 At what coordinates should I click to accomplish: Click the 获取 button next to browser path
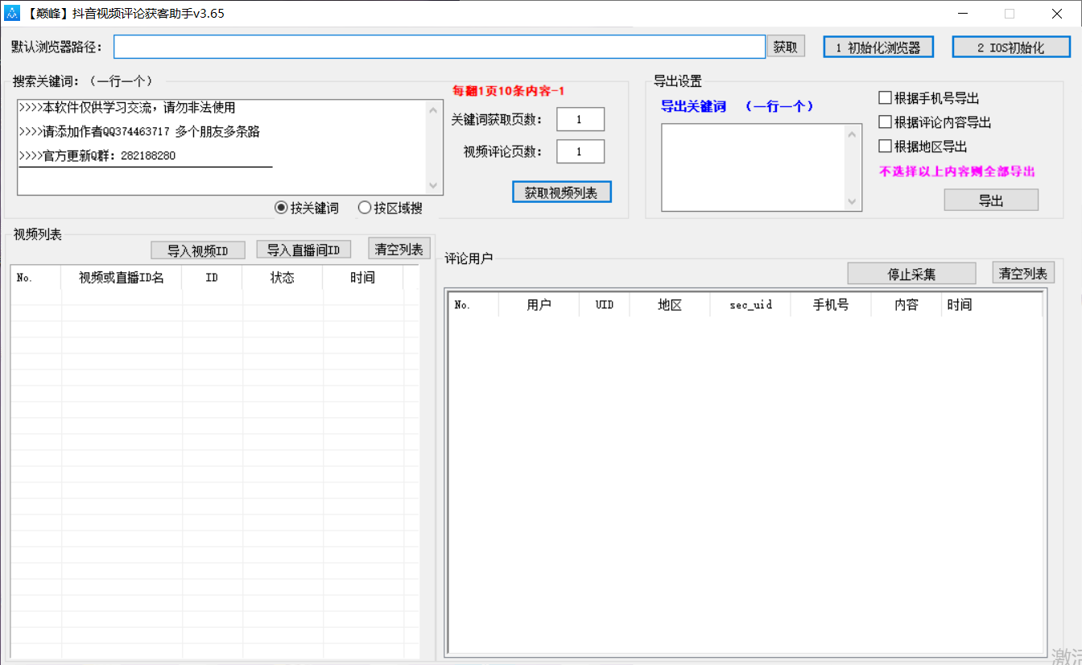[785, 46]
